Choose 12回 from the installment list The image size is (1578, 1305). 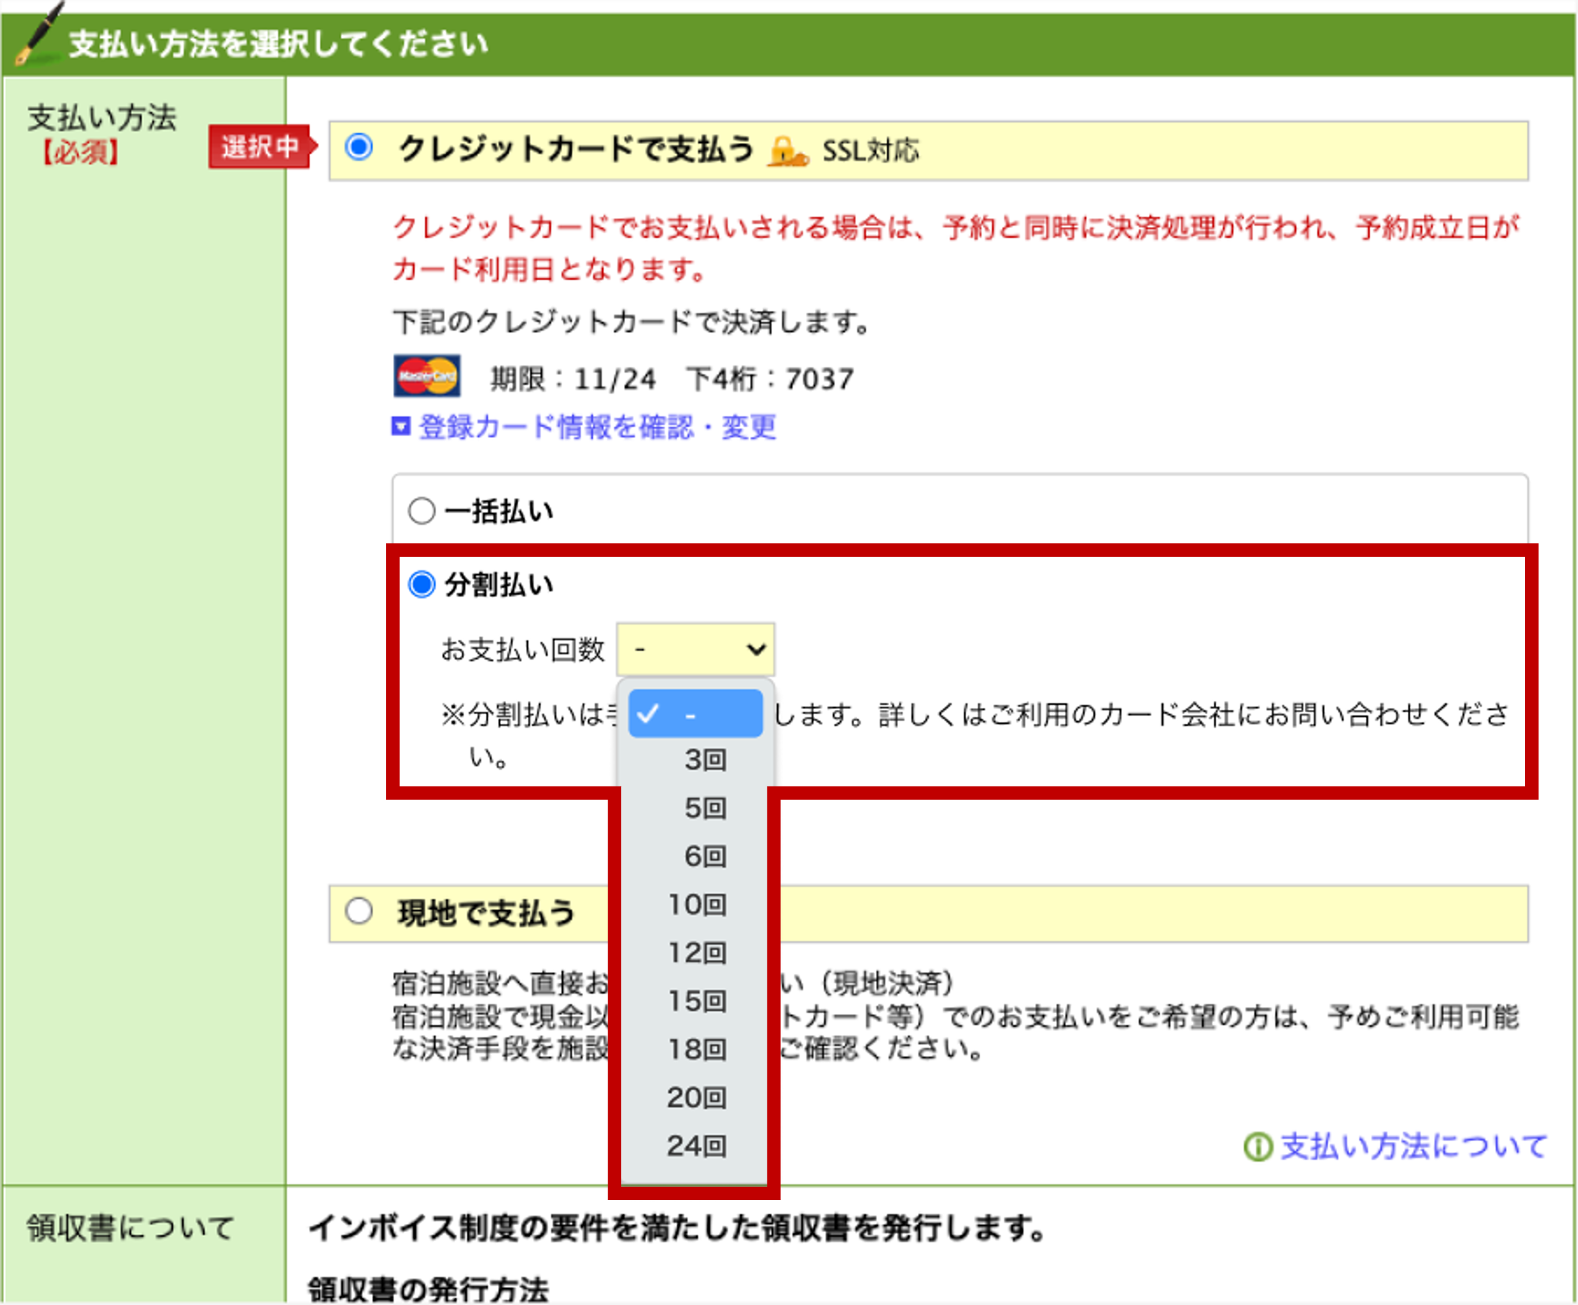click(x=697, y=953)
